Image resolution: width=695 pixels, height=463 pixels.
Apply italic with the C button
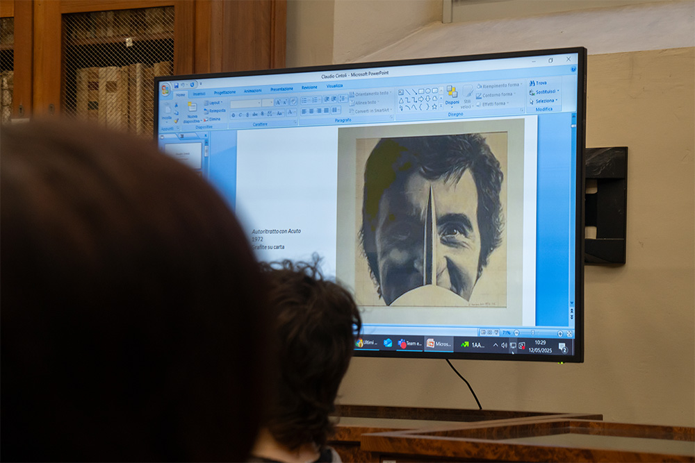tap(240, 115)
